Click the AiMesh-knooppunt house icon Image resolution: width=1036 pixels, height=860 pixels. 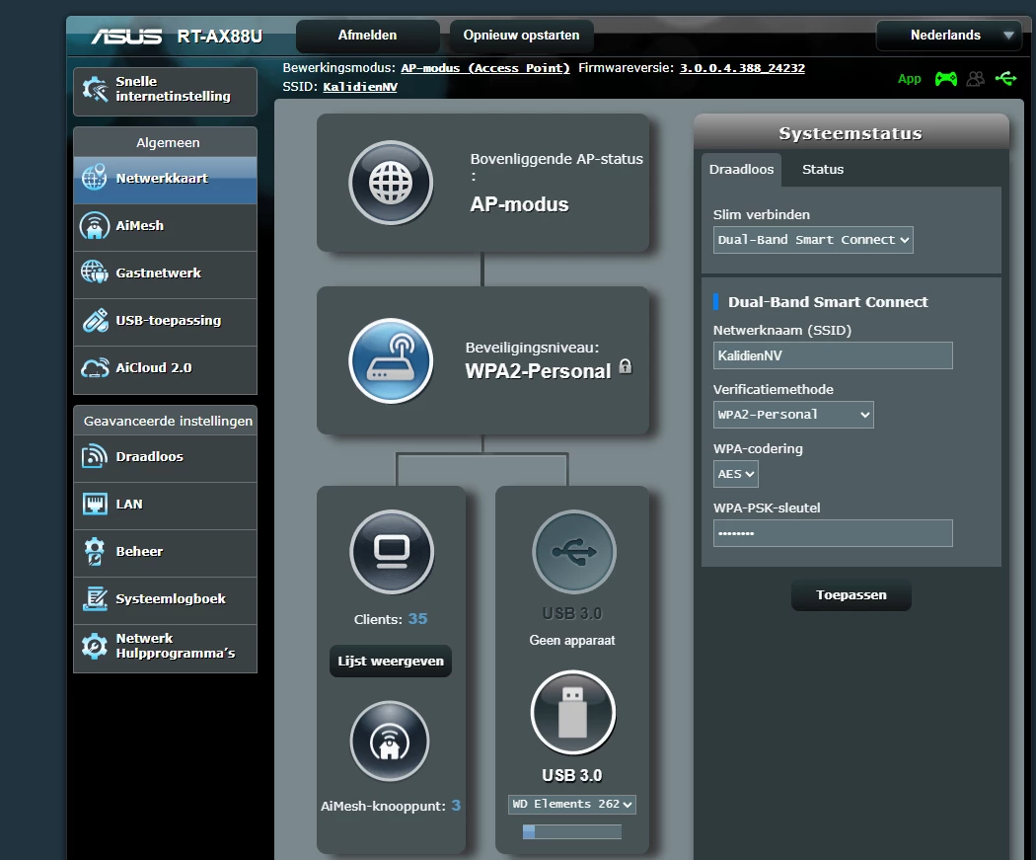(x=390, y=742)
